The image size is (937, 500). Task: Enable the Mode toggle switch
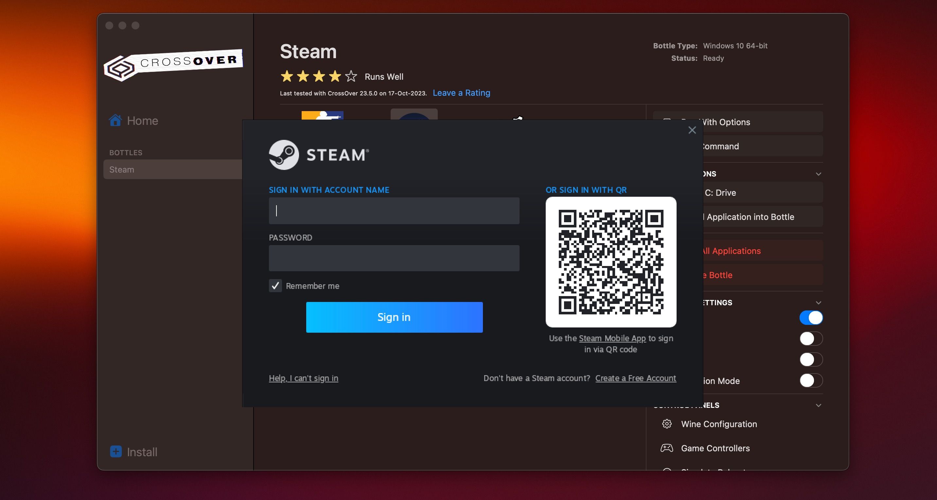coord(811,380)
